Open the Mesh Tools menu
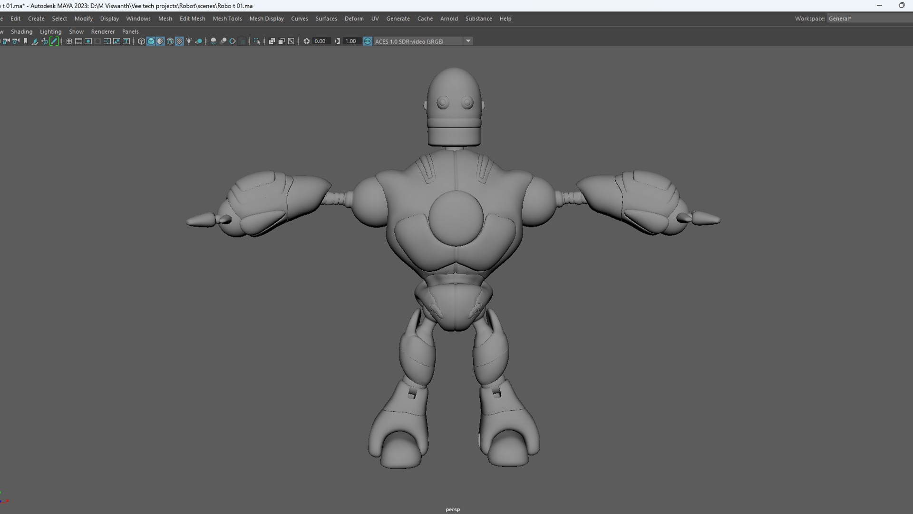913x514 pixels. [x=227, y=19]
